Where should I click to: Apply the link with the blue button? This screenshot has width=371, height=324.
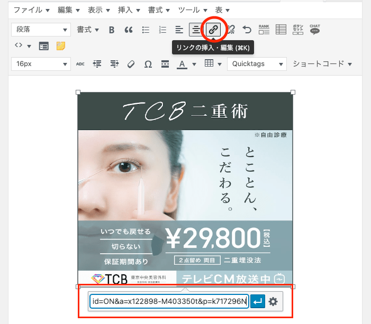pos(257,301)
